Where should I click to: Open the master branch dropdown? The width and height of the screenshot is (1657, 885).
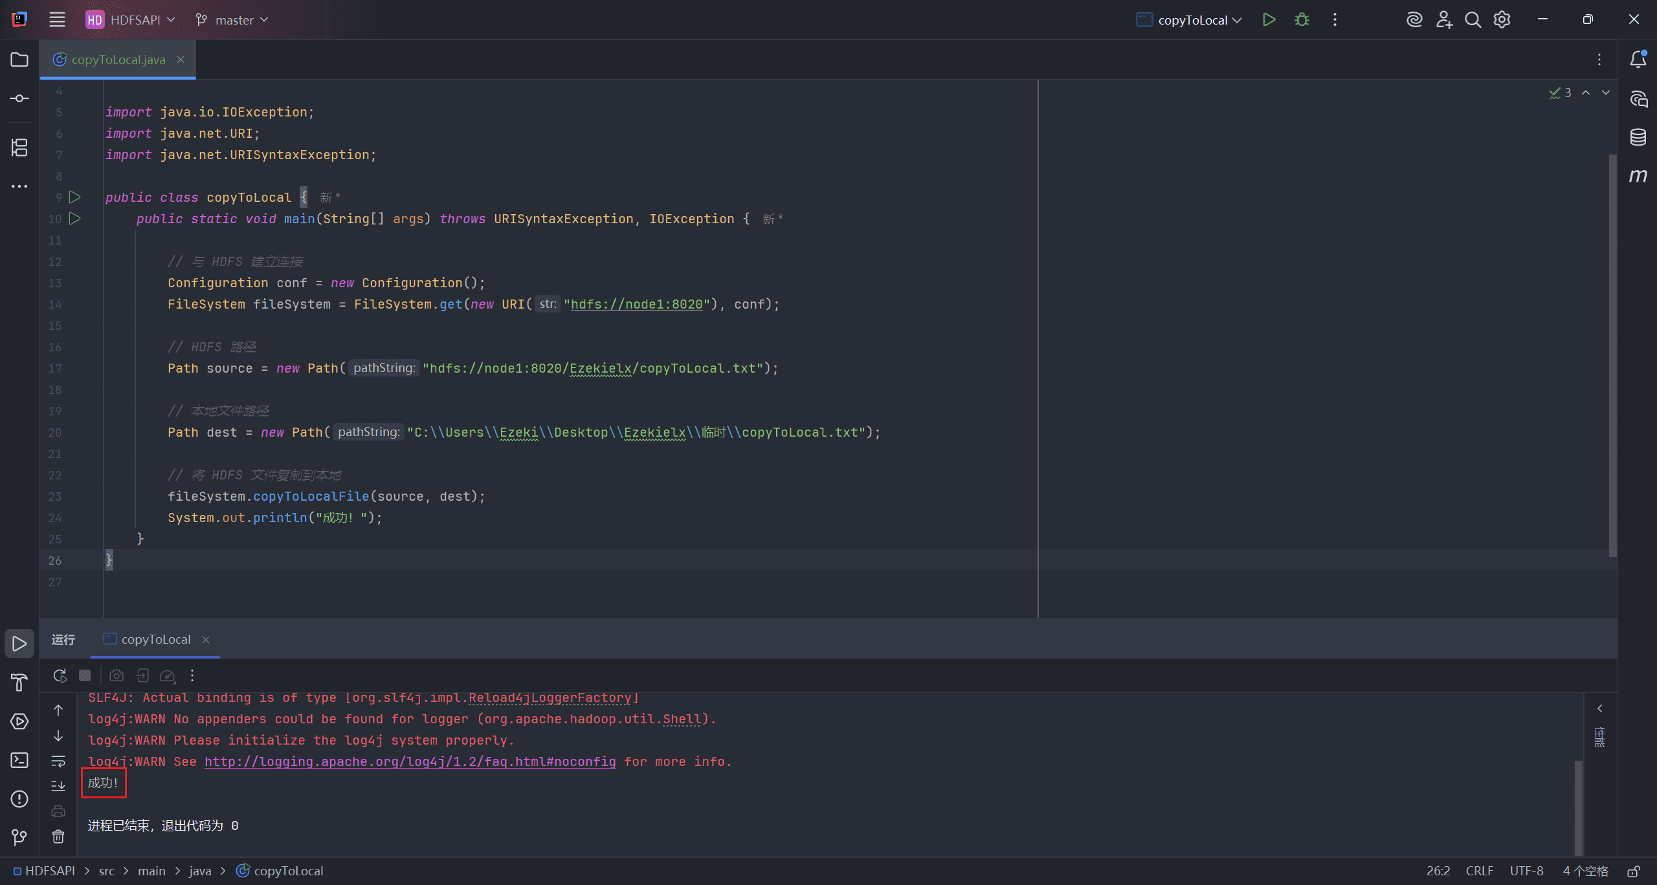[232, 19]
